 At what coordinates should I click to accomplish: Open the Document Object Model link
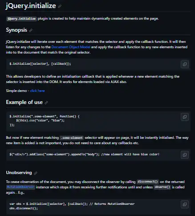pyautogui.click(x=71, y=47)
